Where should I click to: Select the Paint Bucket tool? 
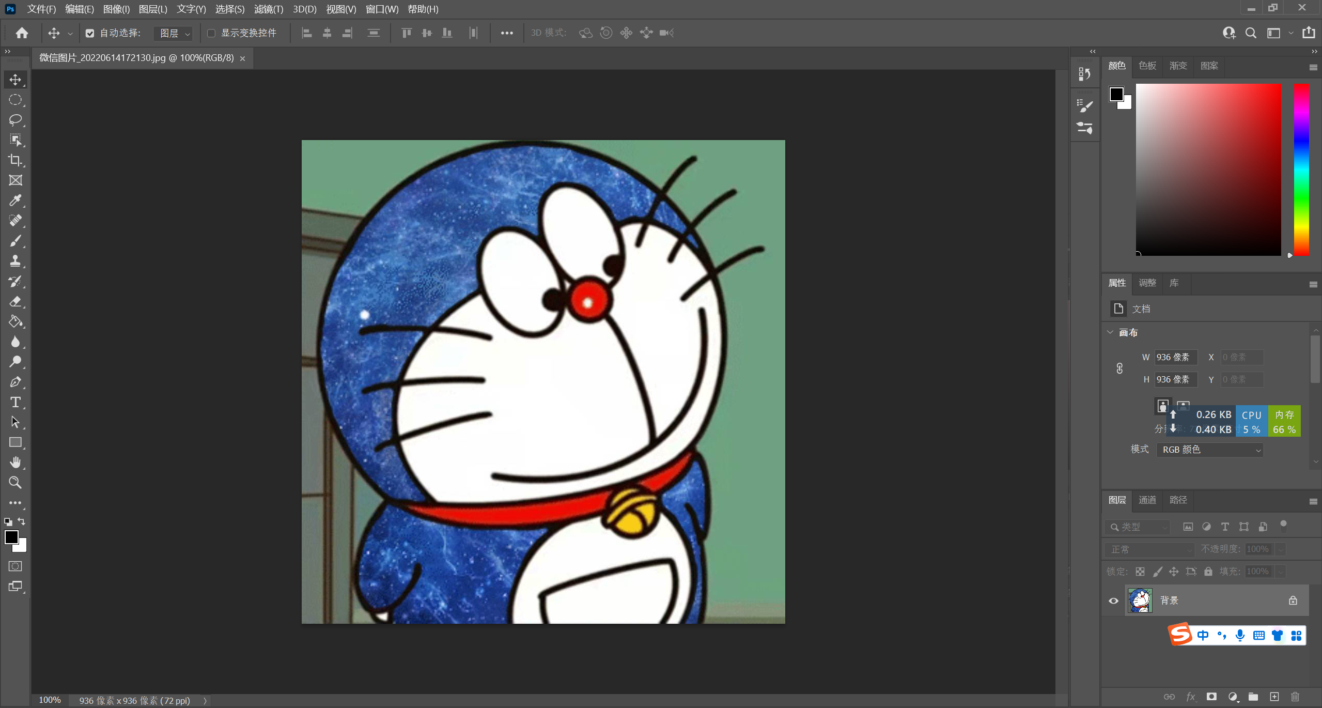coord(15,321)
